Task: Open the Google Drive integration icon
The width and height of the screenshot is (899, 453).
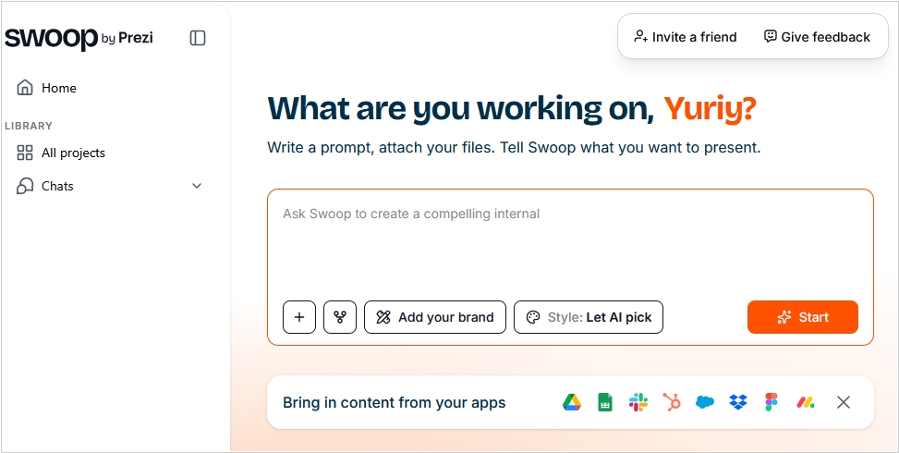Action: tap(572, 402)
